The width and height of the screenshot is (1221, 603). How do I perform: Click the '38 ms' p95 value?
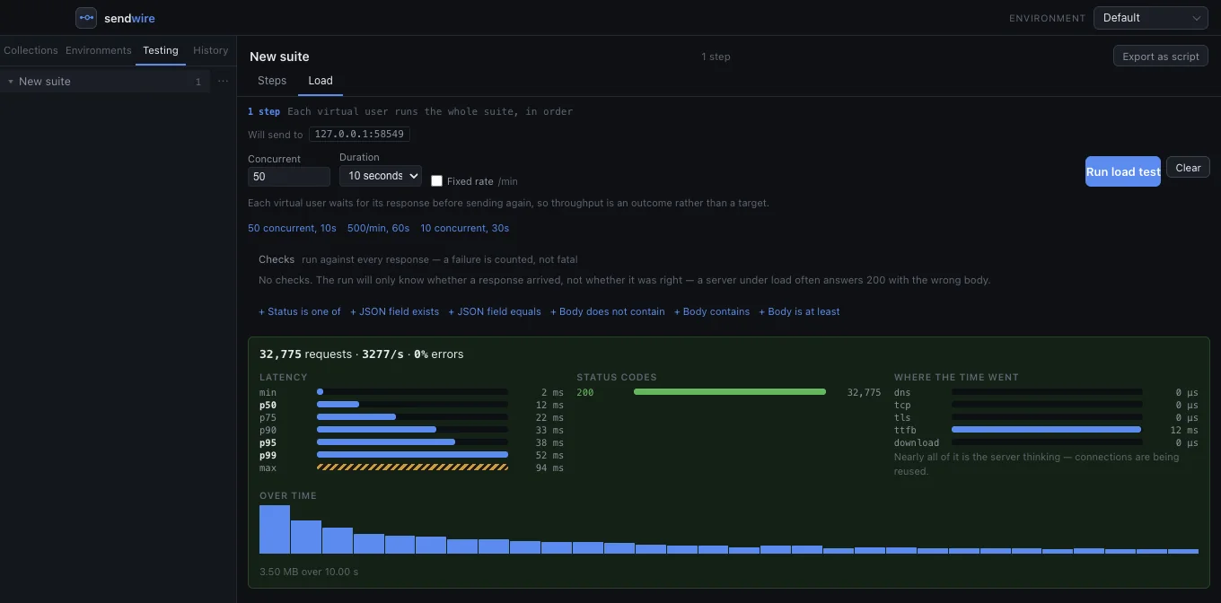pyautogui.click(x=550, y=442)
